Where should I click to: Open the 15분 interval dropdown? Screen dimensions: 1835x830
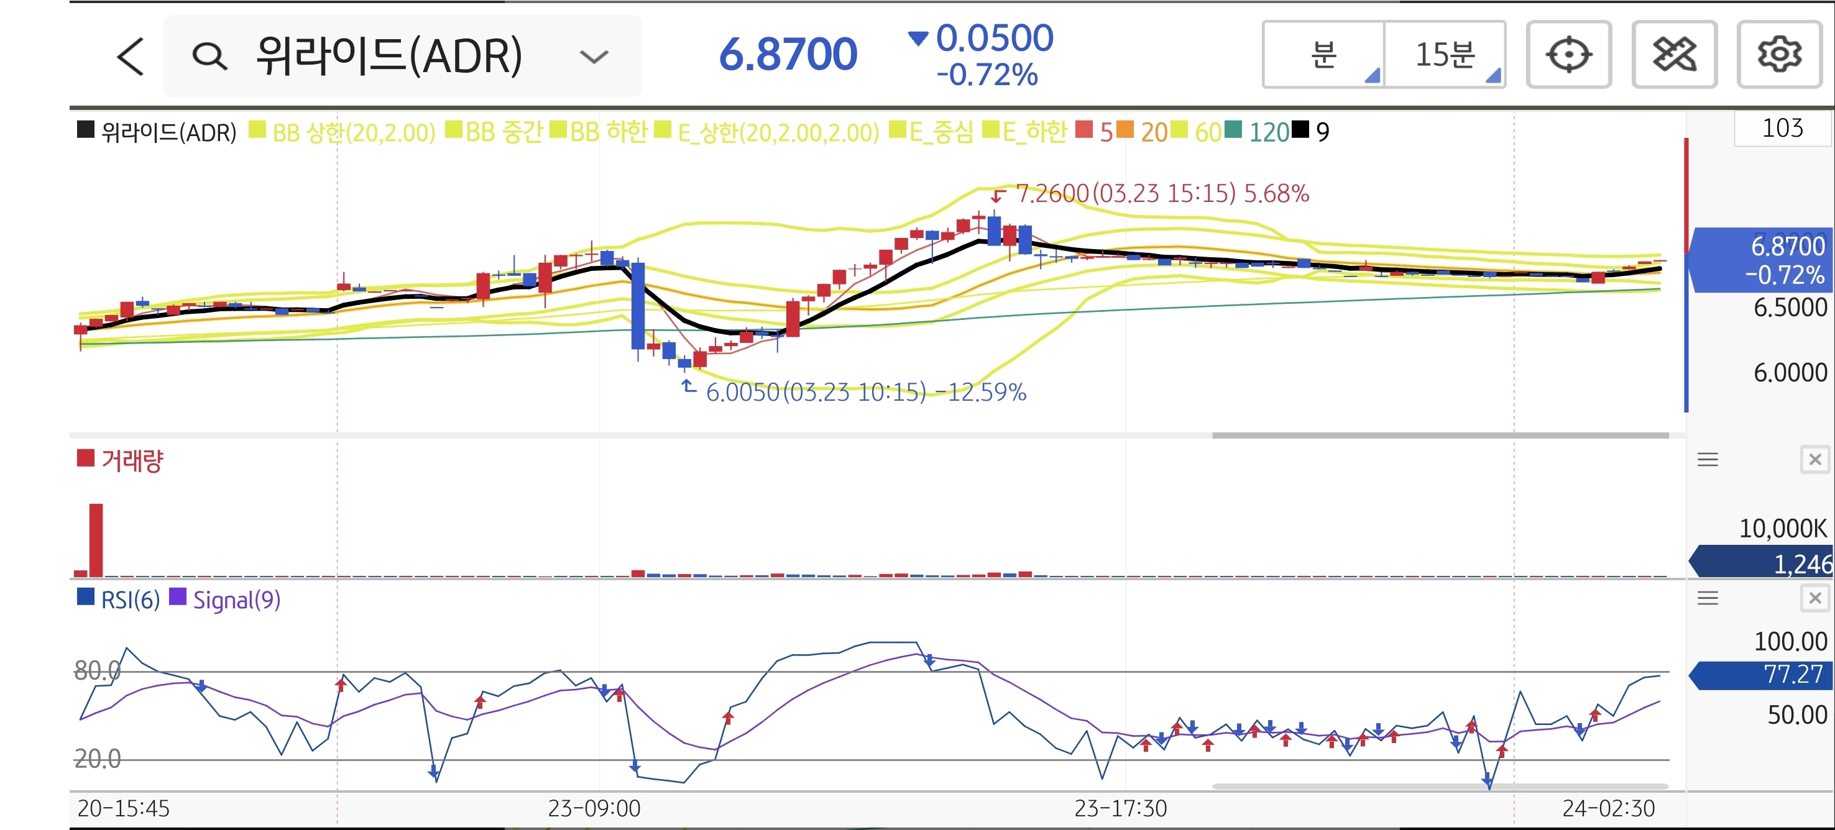pos(1445,55)
